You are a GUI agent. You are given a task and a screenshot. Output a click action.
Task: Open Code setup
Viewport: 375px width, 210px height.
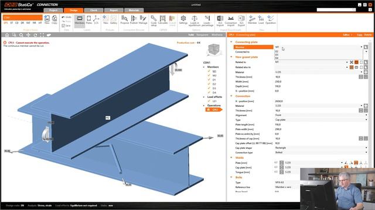(x=154, y=21)
